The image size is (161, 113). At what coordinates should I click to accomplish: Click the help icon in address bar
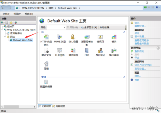[157, 7]
